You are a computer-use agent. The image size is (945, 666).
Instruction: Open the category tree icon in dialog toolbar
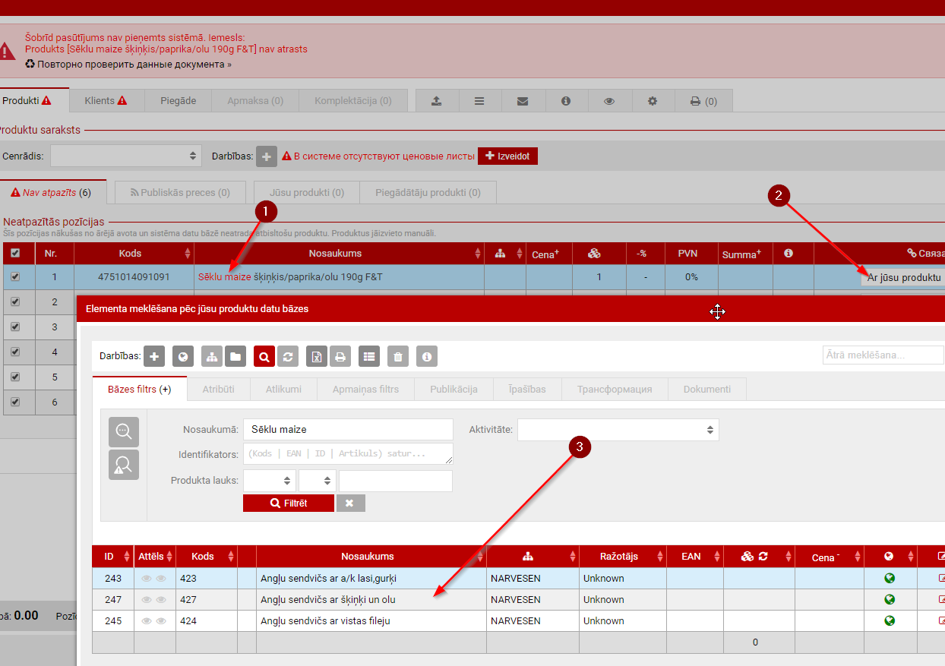click(x=212, y=356)
